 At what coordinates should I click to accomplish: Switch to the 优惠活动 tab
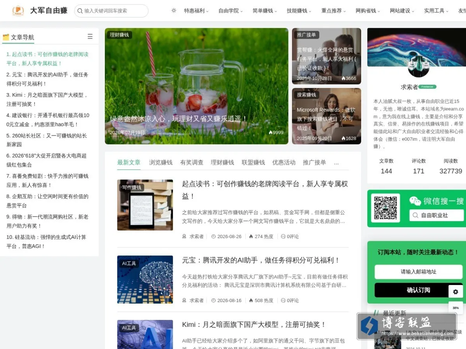coord(284,162)
